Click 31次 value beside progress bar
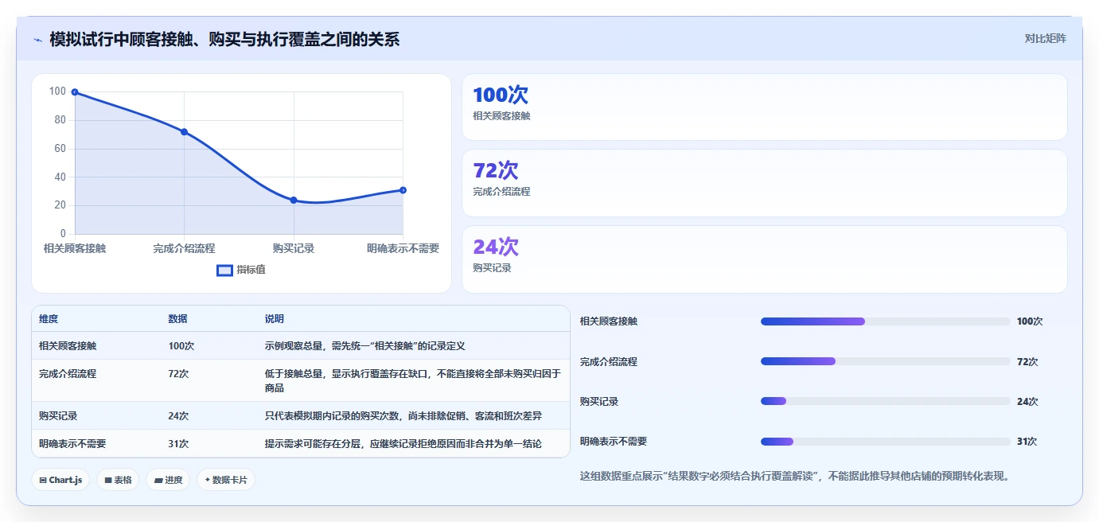The width and height of the screenshot is (1099, 522). pos(1027,442)
